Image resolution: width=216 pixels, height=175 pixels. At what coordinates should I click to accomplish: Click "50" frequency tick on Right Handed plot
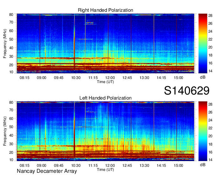[11, 39]
